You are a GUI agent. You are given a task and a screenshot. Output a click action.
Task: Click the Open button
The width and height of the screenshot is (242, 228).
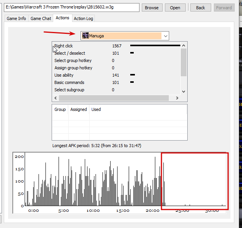coord(175,8)
